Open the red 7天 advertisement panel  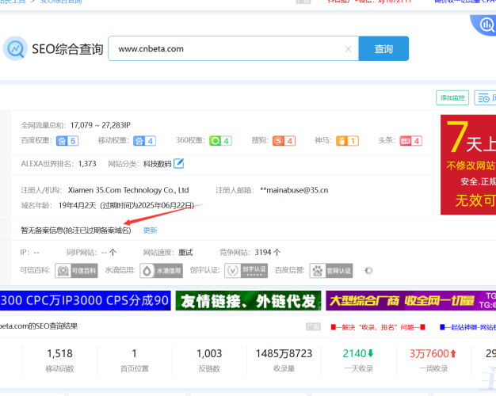pyautogui.click(x=468, y=165)
